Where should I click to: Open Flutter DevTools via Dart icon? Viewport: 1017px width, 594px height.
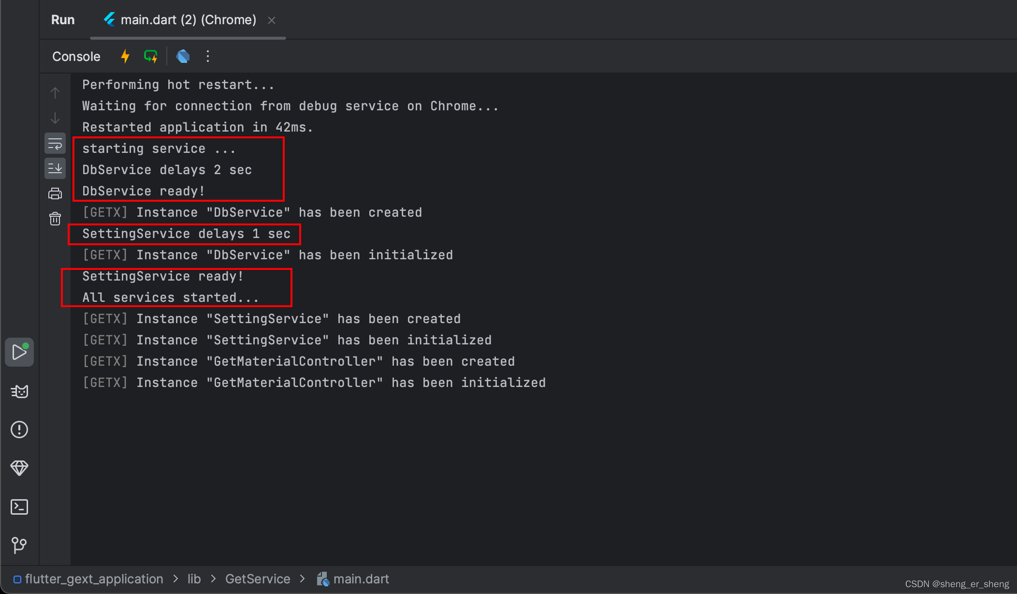[183, 56]
